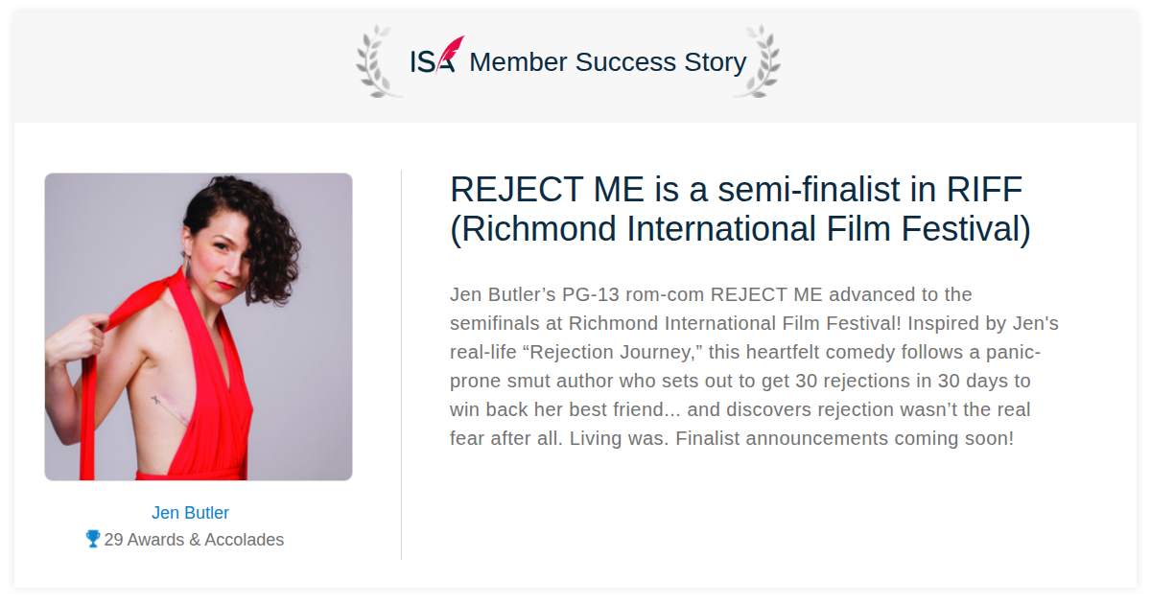
Task: Click the story description paragraph
Action: coord(755,366)
